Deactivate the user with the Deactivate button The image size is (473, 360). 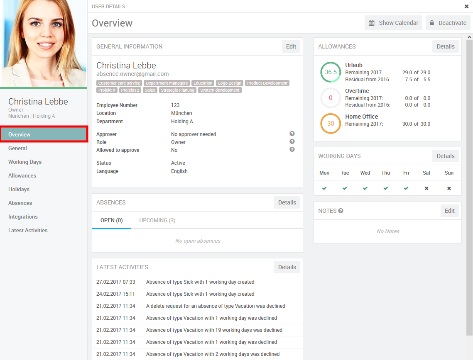coord(448,23)
